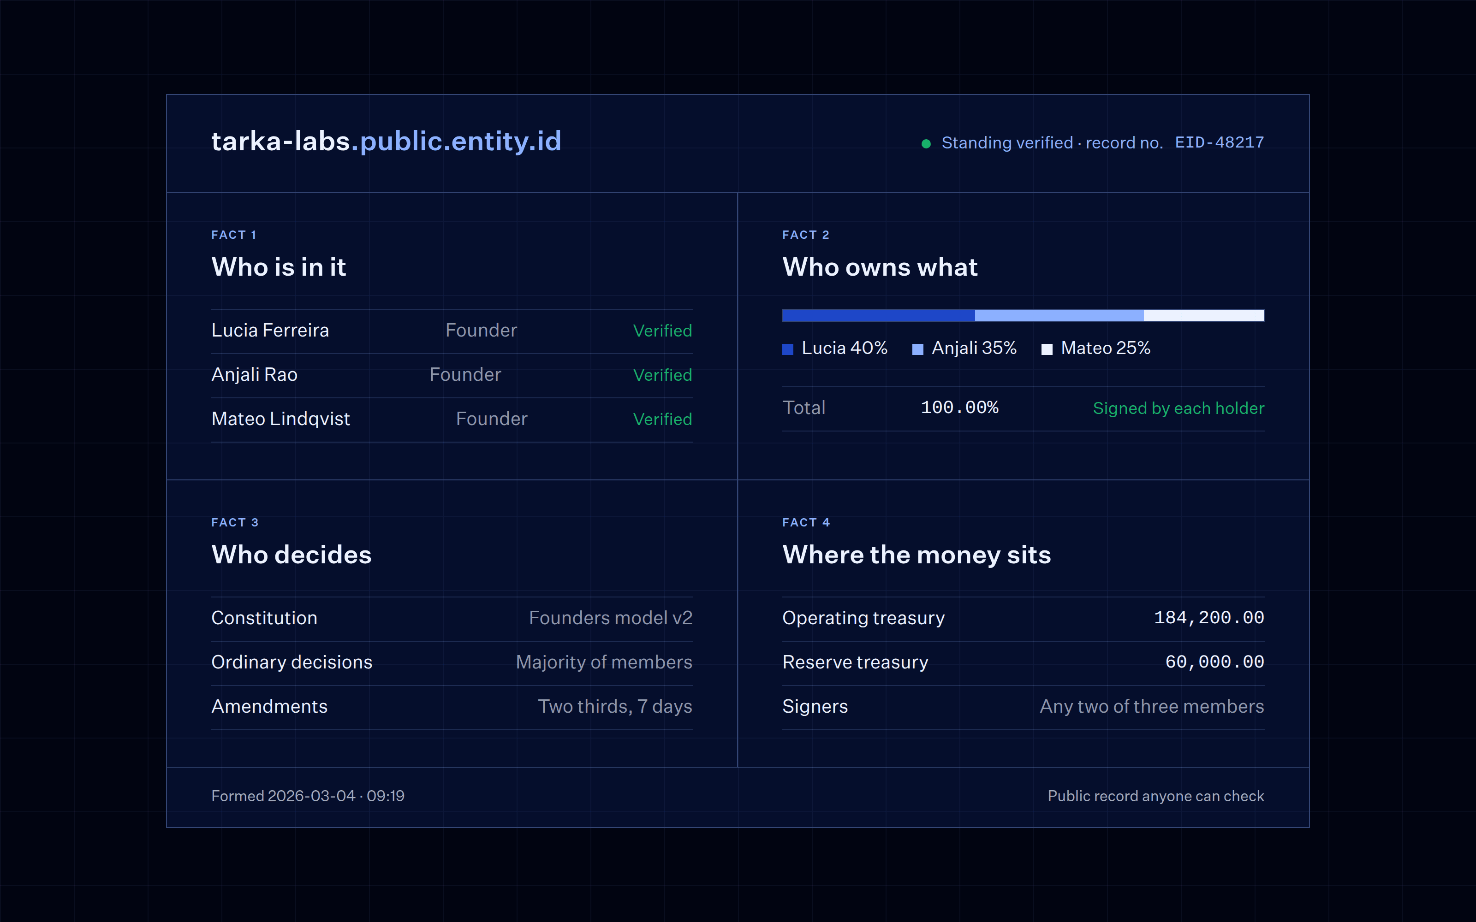The width and height of the screenshot is (1476, 922).
Task: Click Founder role in Anjali Rao row
Action: [465, 374]
